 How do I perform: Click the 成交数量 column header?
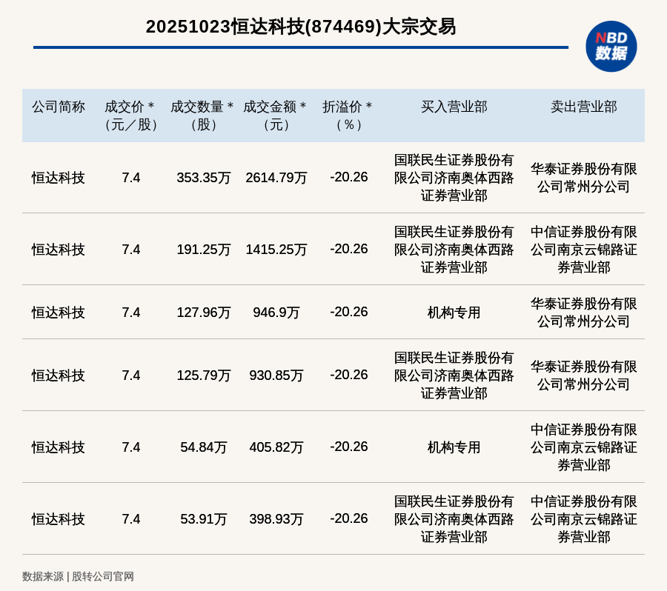[x=203, y=116]
